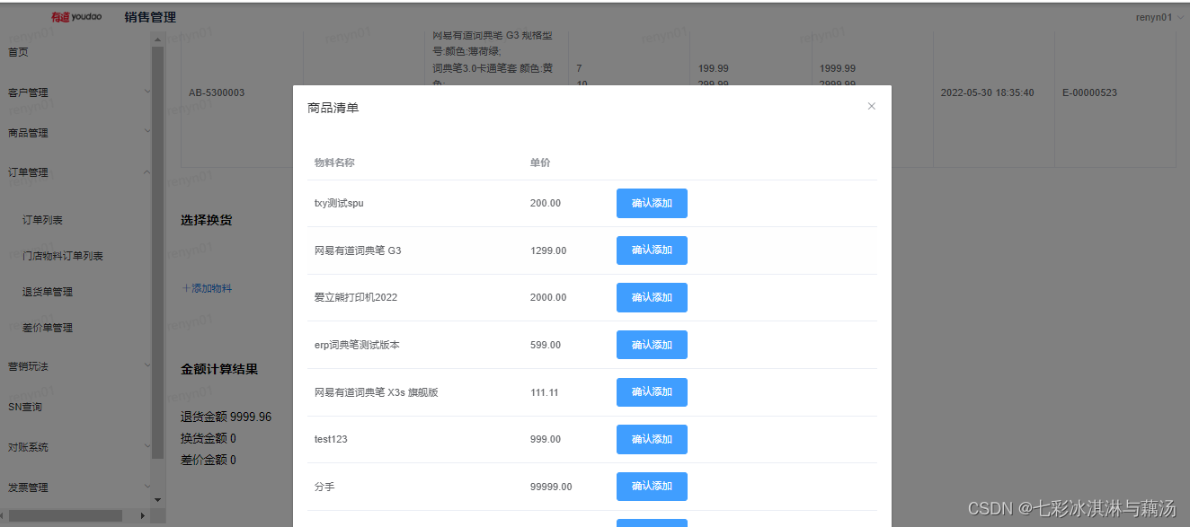Expand 对账系统 menu
The width and height of the screenshot is (1190, 527).
[x=75, y=447]
